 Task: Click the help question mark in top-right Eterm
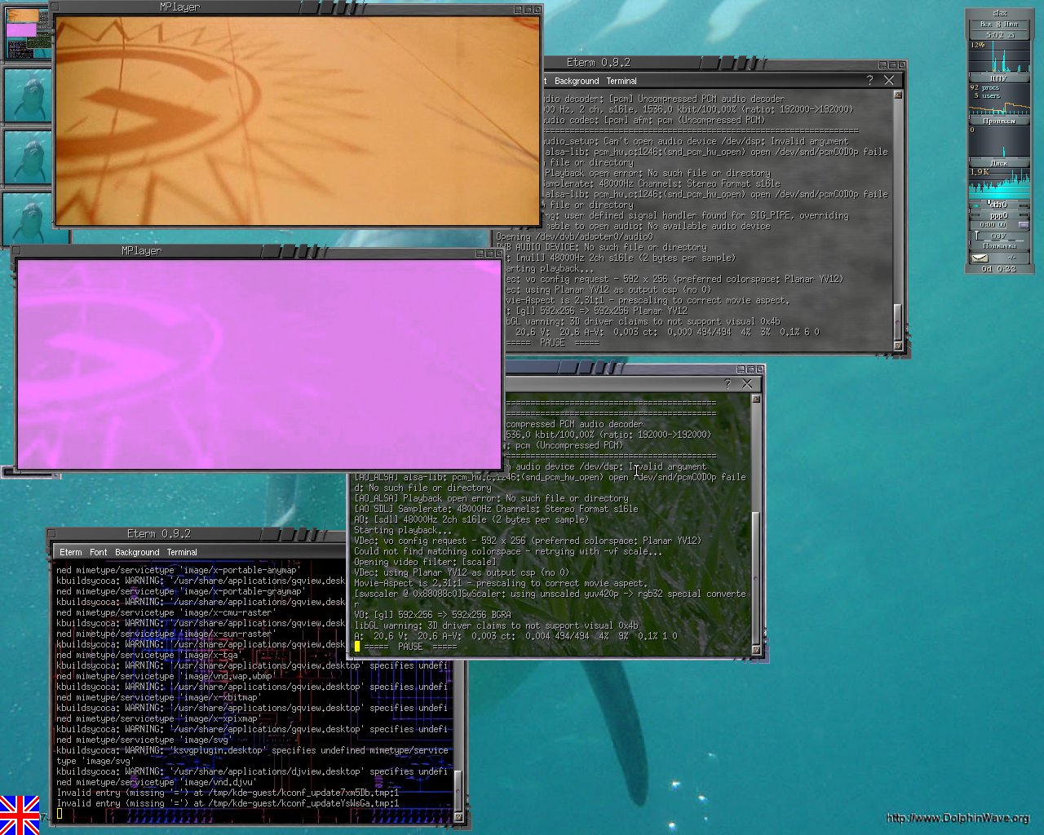pyautogui.click(x=869, y=80)
